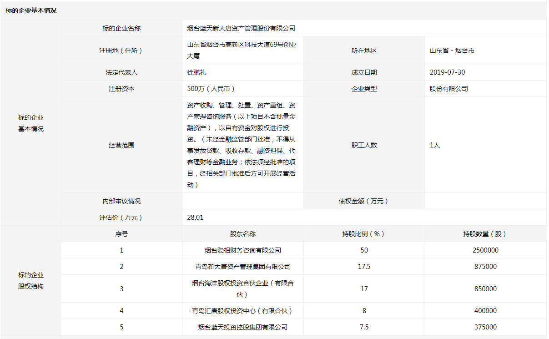
Task: Select shareholder 烟台隐相财务咨询有限公司
Action: (x=242, y=250)
